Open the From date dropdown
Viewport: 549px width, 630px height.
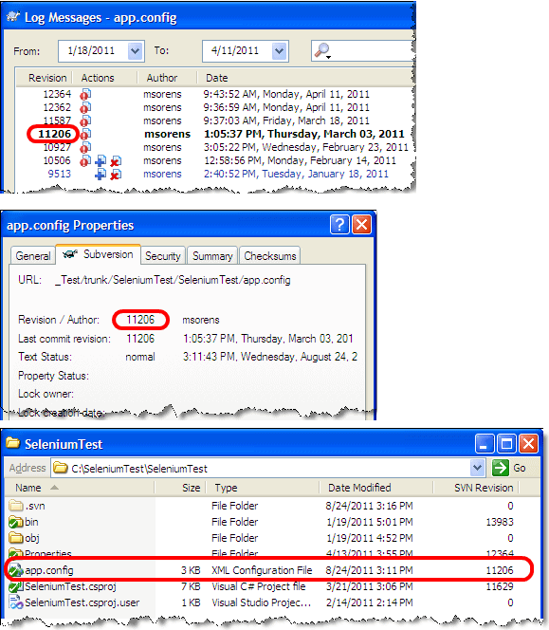pos(136,51)
